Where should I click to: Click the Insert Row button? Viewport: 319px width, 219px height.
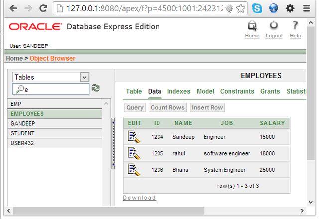[x=207, y=107]
